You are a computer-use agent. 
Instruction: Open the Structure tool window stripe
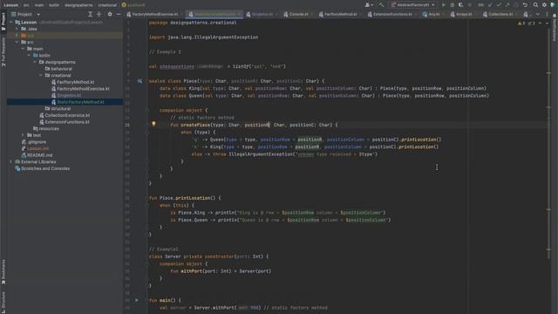(x=3, y=302)
